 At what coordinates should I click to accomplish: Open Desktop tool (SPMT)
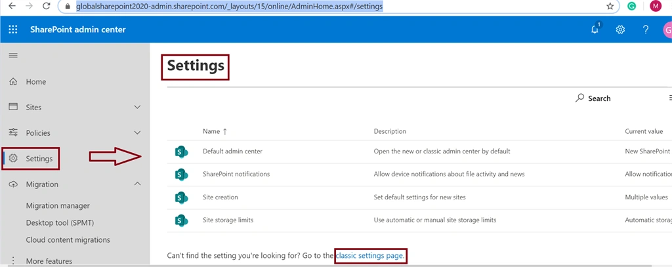pos(60,223)
